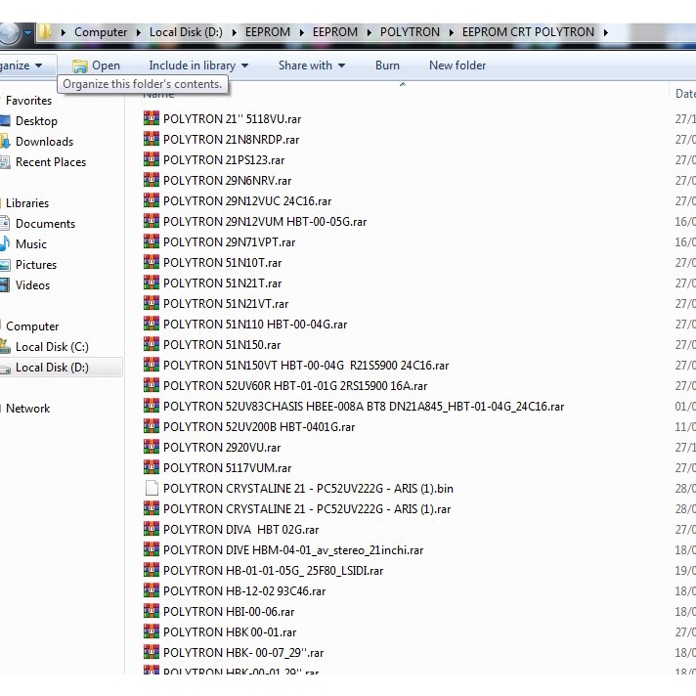Select file POLYTRON 51N110 HBT-00-04G.rar
This screenshot has height=696, width=696.
[x=255, y=324]
